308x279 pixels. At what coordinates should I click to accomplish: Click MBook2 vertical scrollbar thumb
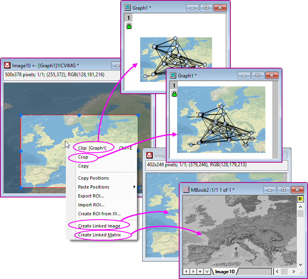tap(300, 214)
